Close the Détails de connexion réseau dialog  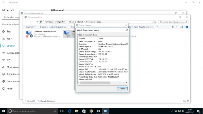[x=127, y=30]
